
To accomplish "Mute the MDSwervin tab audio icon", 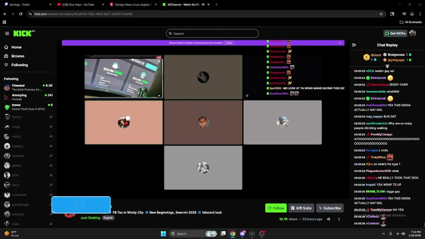I will (203, 5).
